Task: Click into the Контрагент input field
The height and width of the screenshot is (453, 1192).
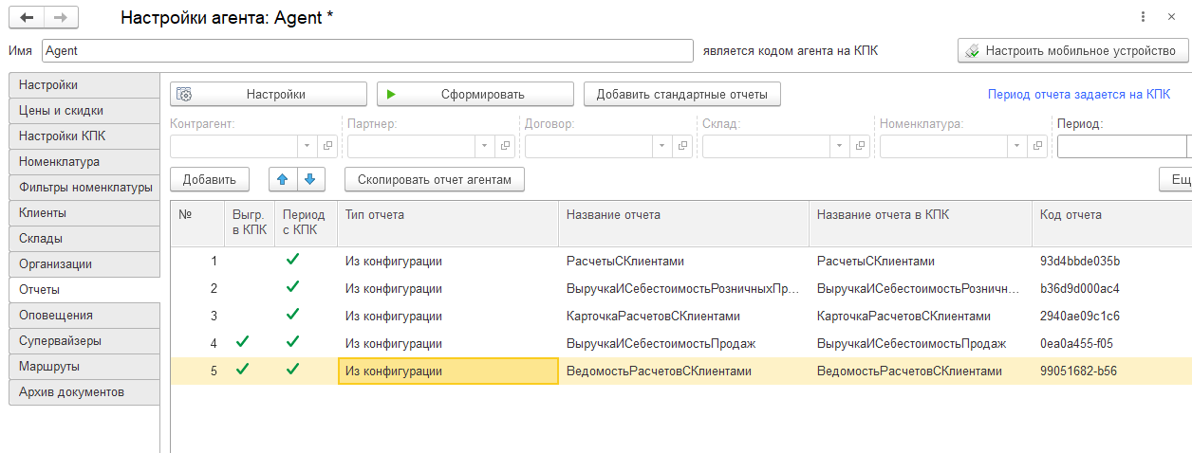Action: tap(234, 146)
